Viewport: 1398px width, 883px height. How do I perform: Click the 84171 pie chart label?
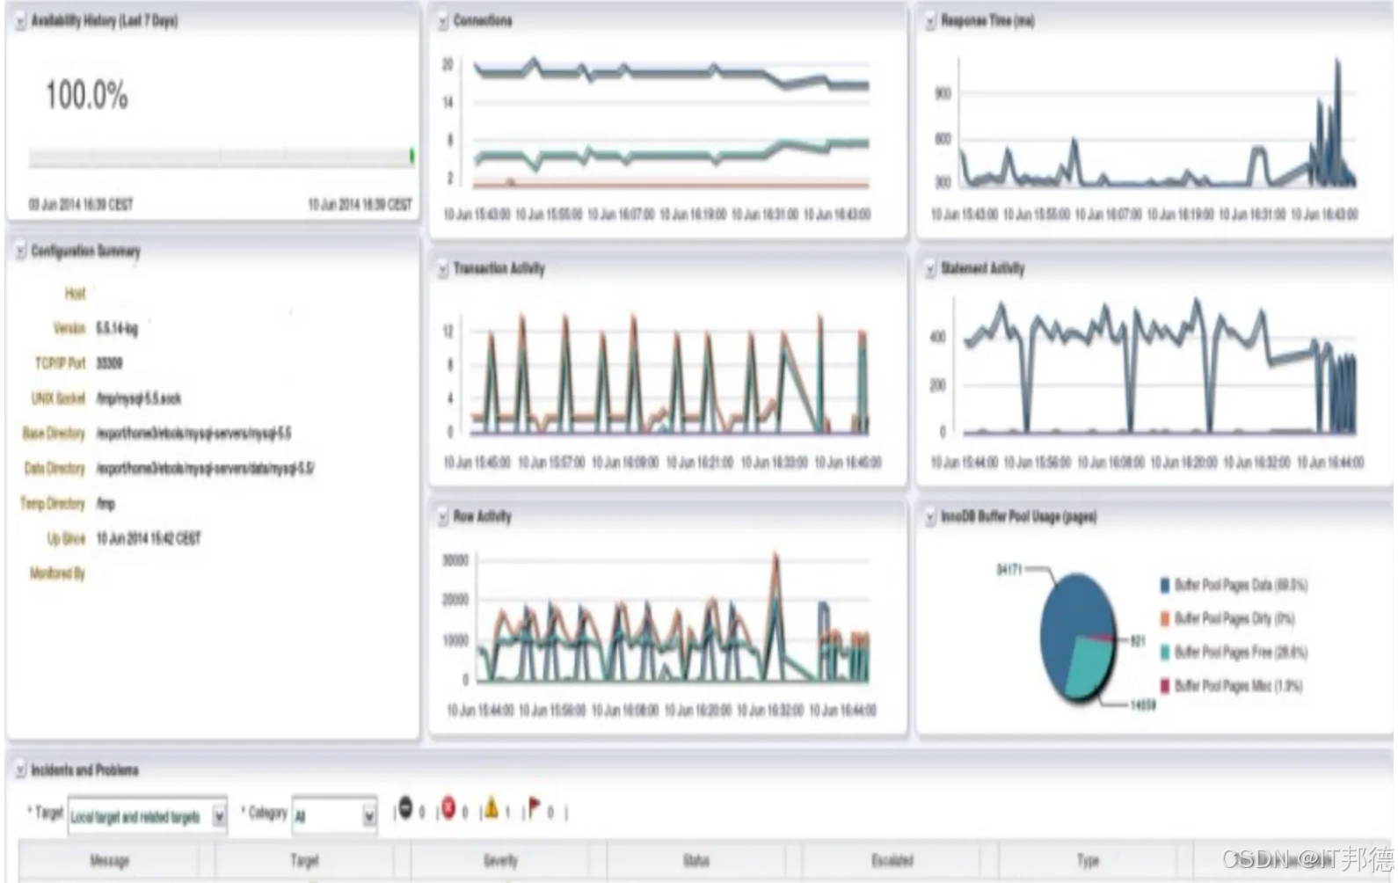click(1009, 569)
